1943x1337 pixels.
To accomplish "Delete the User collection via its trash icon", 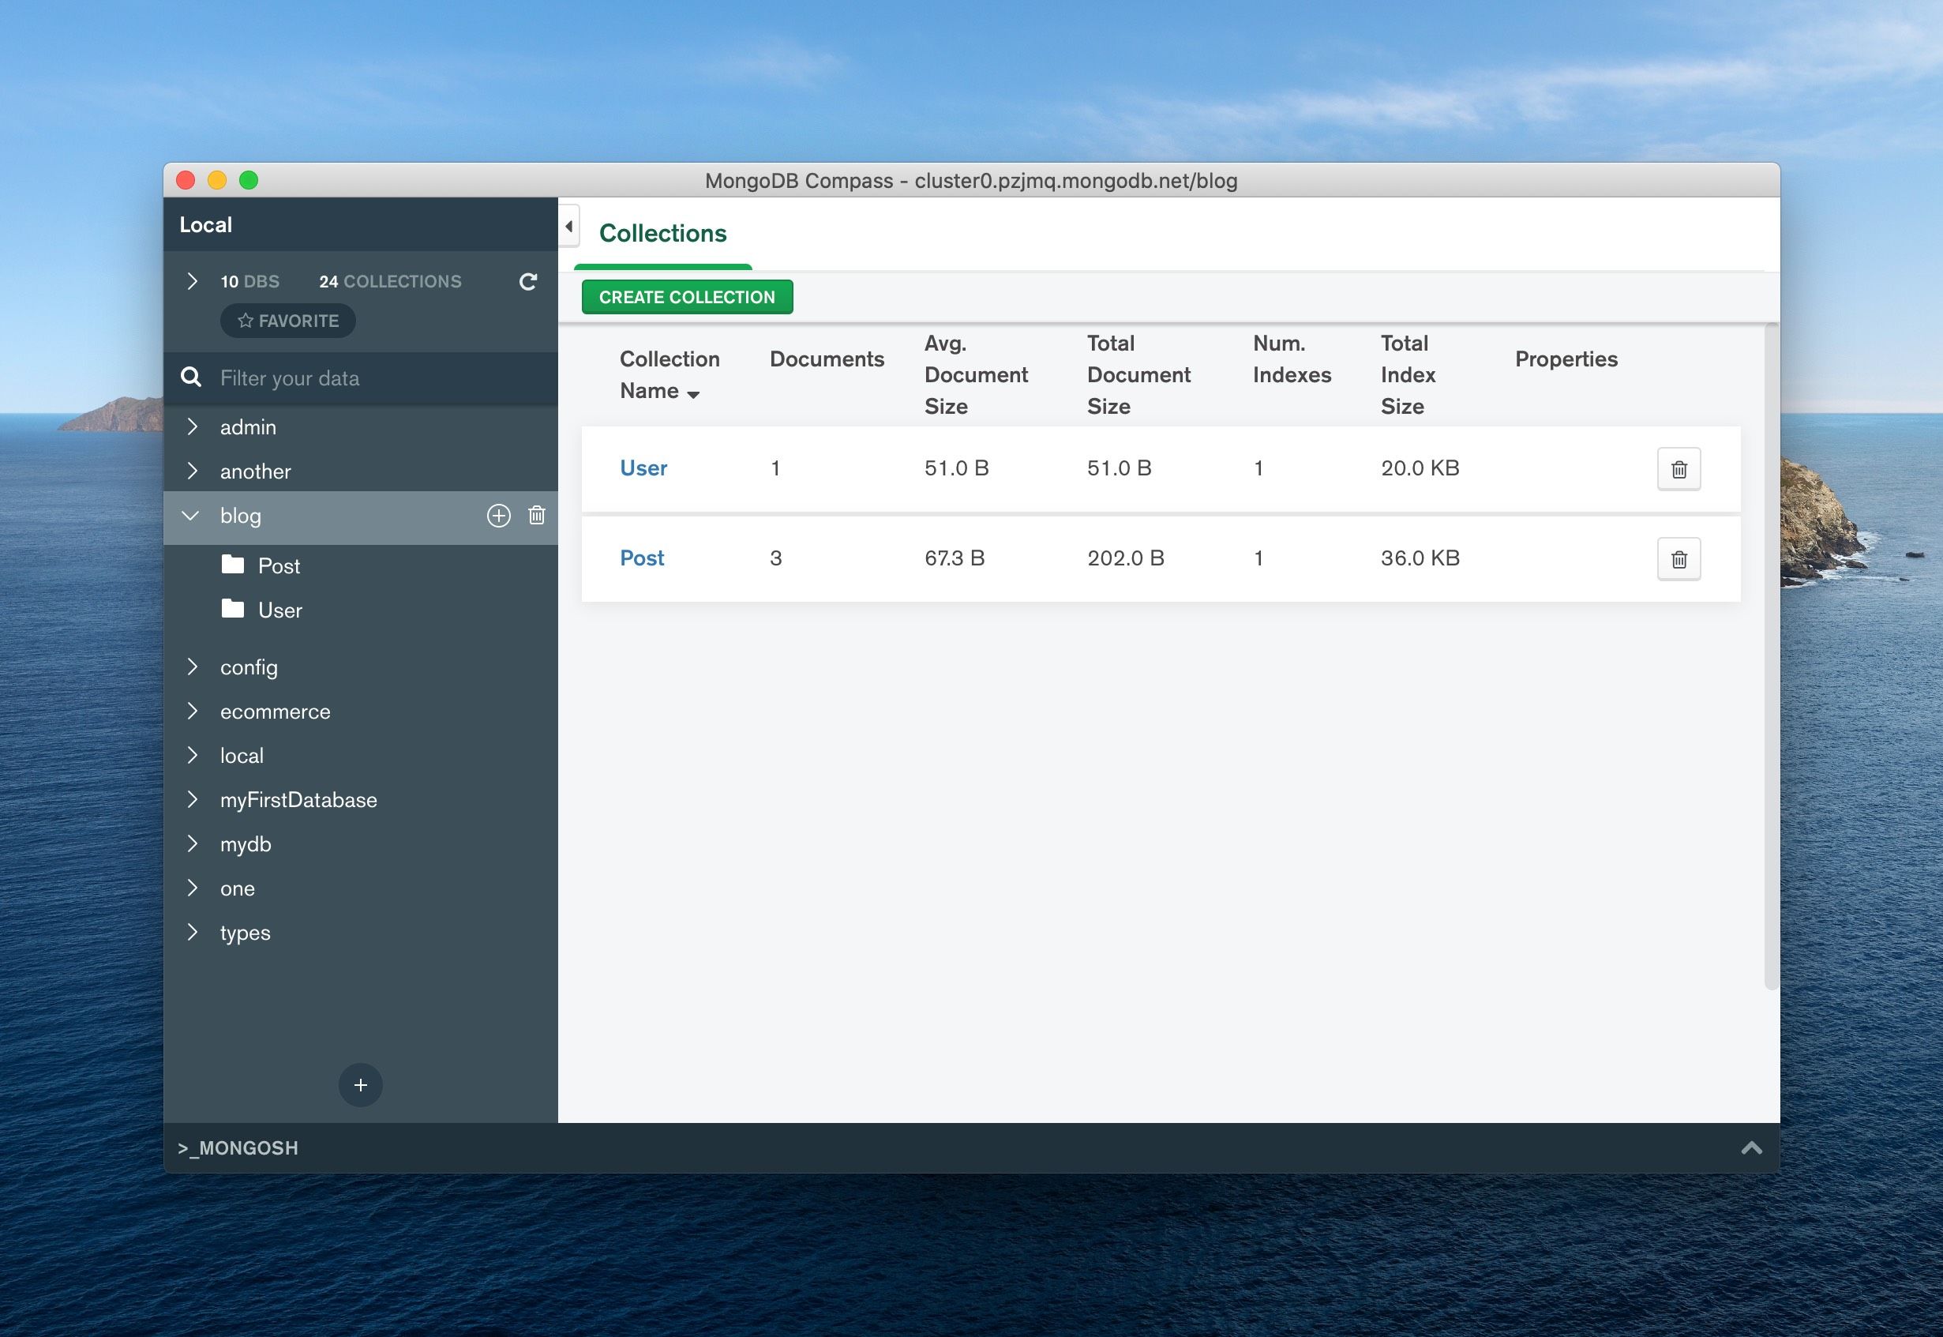I will [x=1679, y=468].
